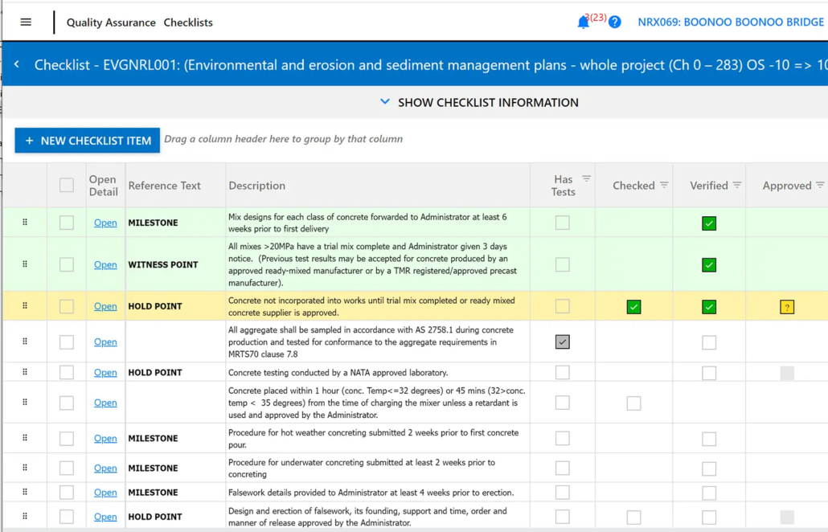Uncheck Verified on the Hold Point concrete row
The height and width of the screenshot is (532, 828).
[x=709, y=307]
